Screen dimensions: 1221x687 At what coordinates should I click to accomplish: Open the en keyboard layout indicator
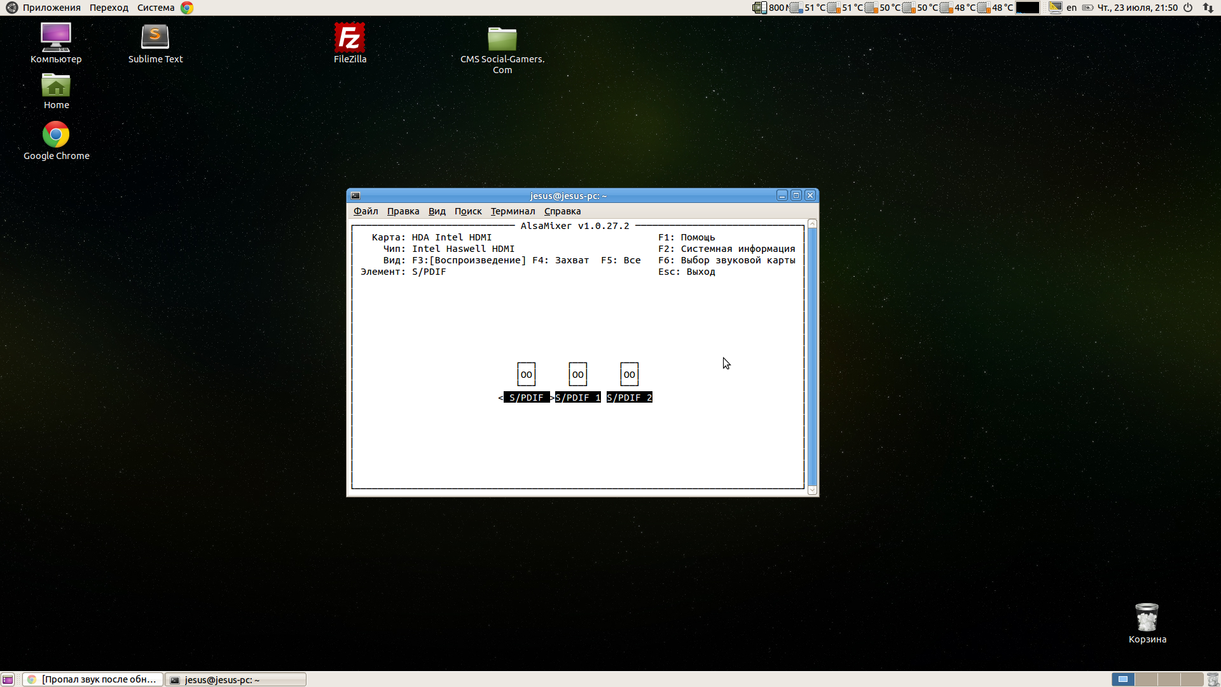click(1072, 8)
